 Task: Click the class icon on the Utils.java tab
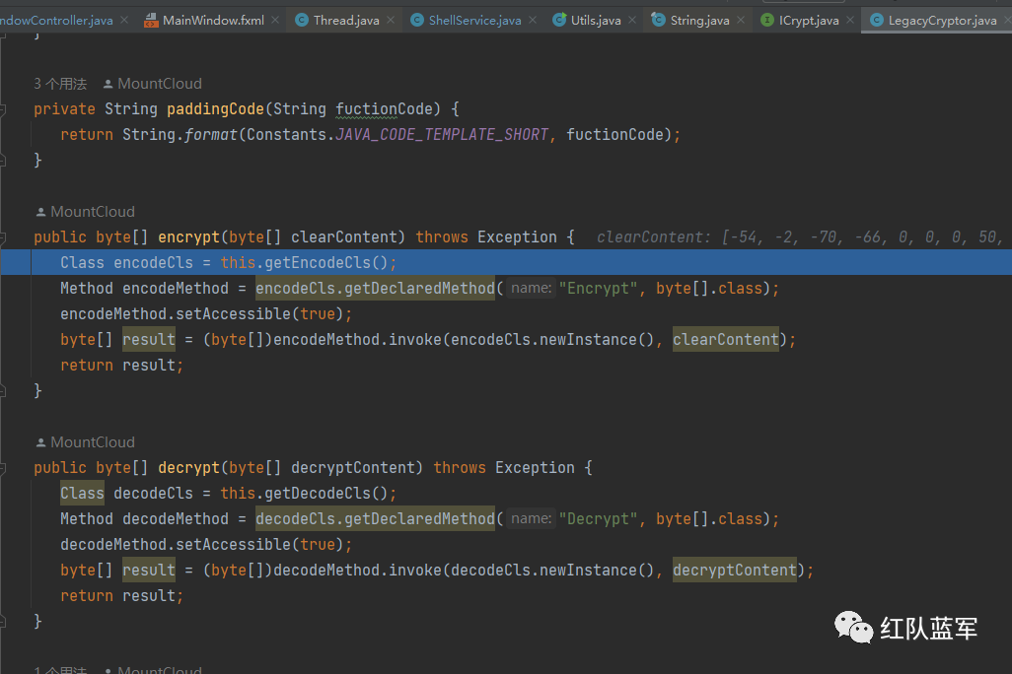pyautogui.click(x=559, y=20)
